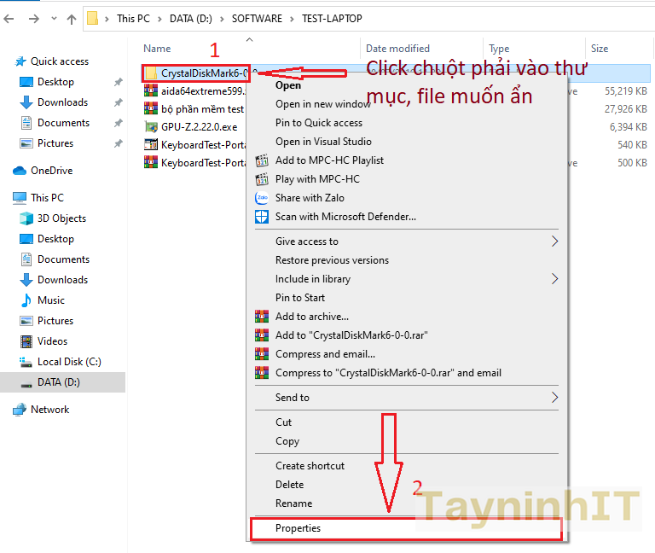Expand the Include in library submenu
This screenshot has width=655, height=553.
[554, 279]
